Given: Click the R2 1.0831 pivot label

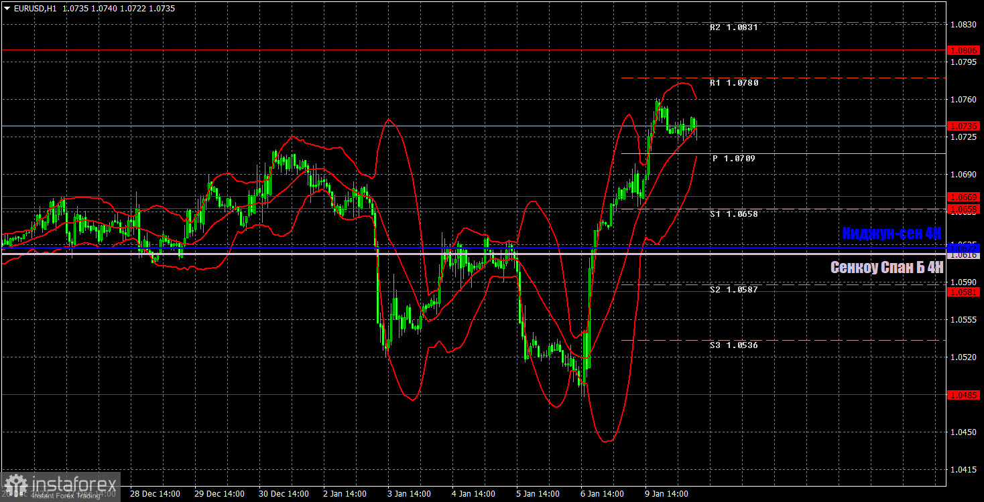Looking at the screenshot, I should coord(734,27).
